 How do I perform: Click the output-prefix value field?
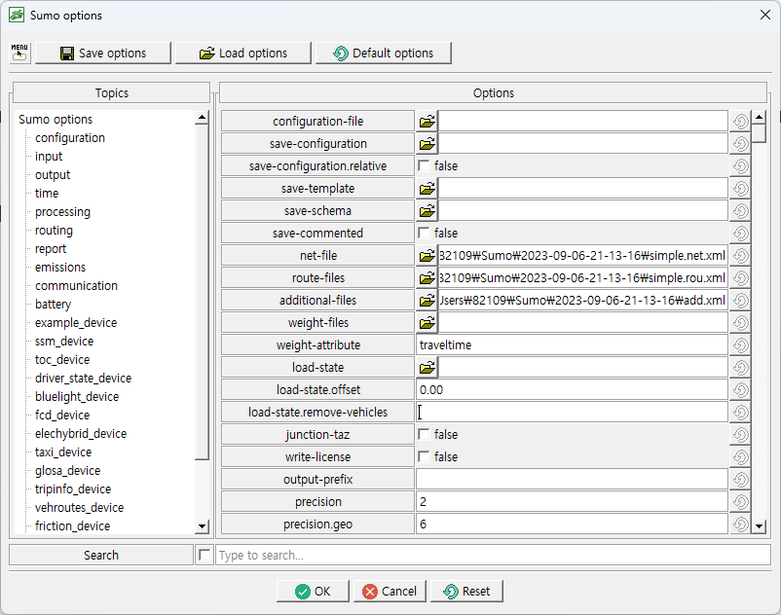572,479
